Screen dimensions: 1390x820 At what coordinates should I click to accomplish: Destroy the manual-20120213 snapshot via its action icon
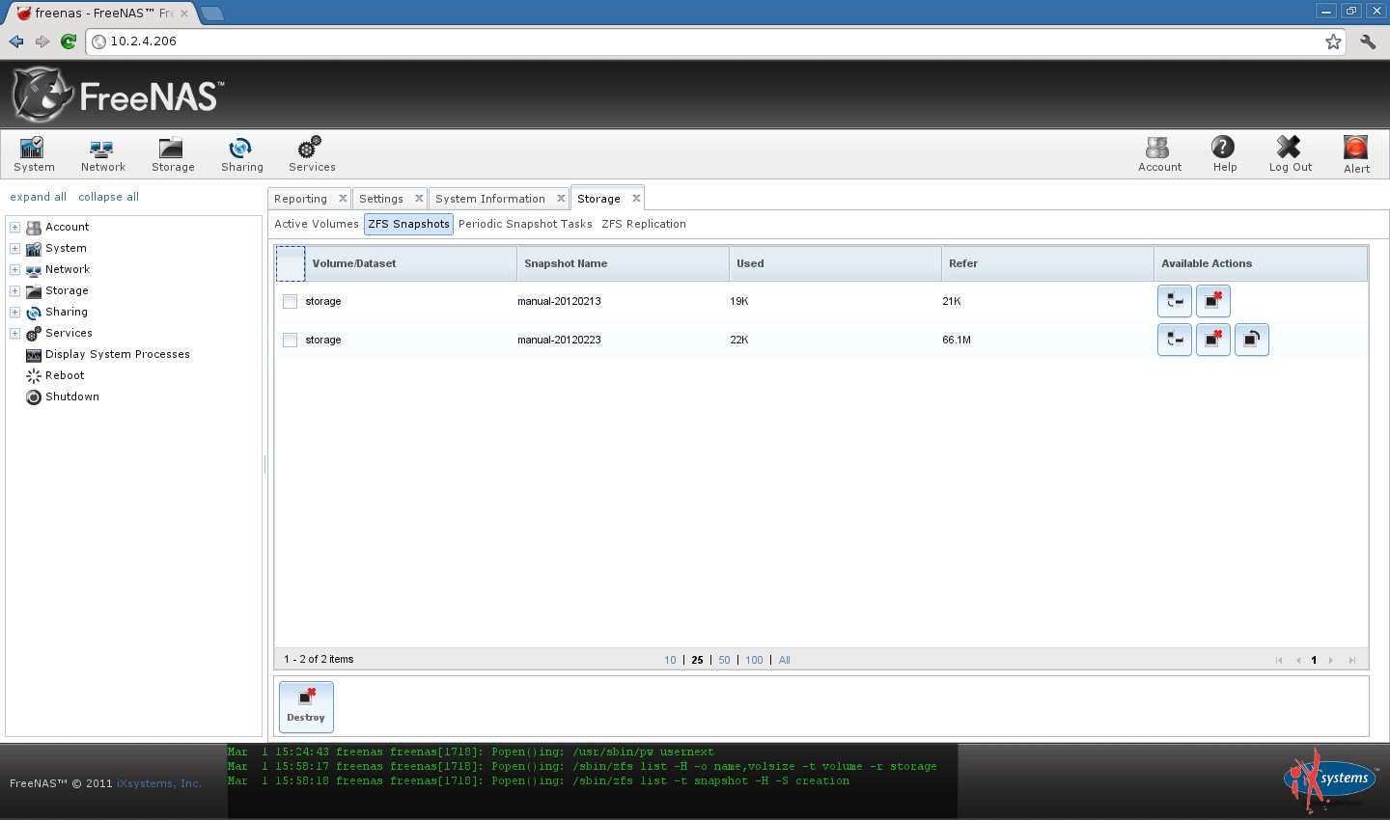pos(1213,301)
